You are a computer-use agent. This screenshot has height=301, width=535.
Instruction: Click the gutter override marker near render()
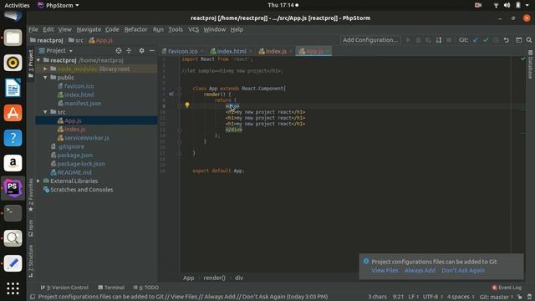pyautogui.click(x=171, y=94)
